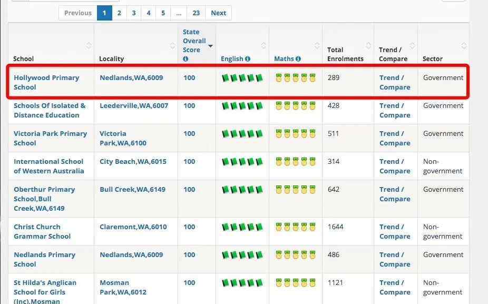Sort by Maths column arrows
This screenshot has height=304, width=488.
pos(317,46)
